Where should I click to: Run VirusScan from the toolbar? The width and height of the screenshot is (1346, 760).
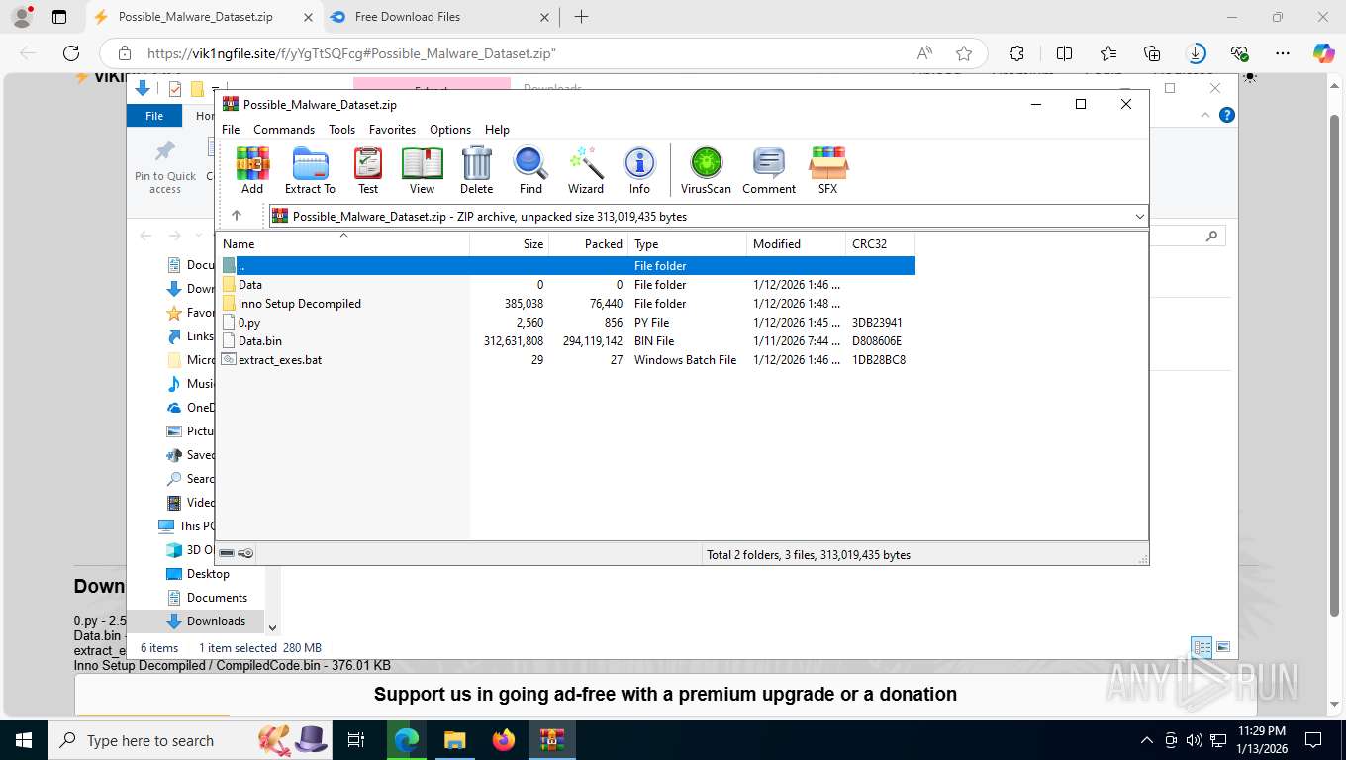(x=706, y=170)
